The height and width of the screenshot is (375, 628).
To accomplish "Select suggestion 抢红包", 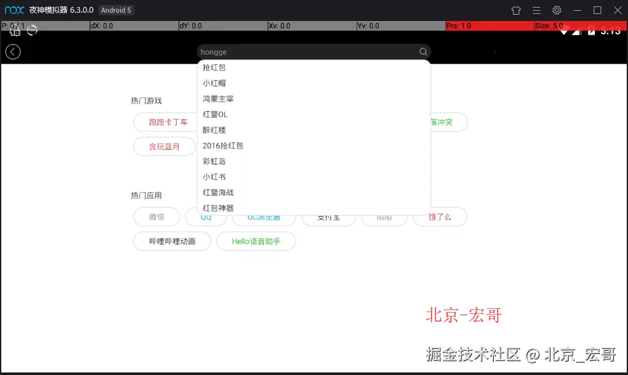I will (x=314, y=67).
